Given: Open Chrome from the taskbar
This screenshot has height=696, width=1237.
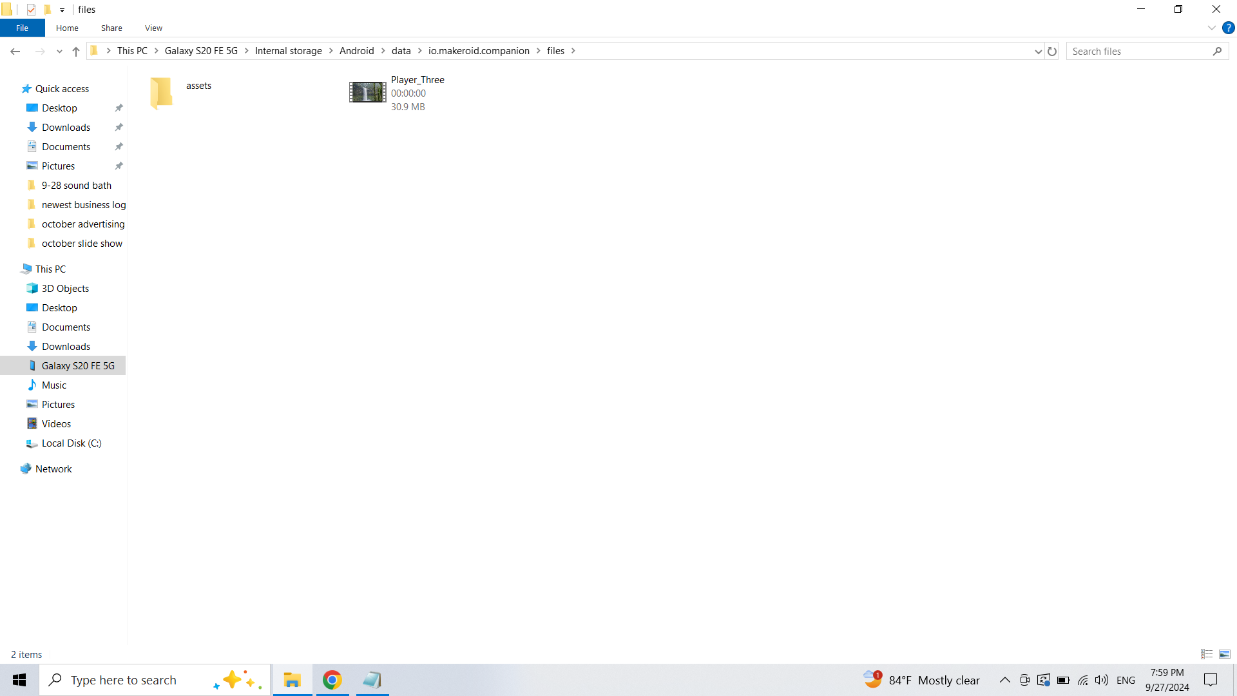Looking at the screenshot, I should pyautogui.click(x=332, y=680).
